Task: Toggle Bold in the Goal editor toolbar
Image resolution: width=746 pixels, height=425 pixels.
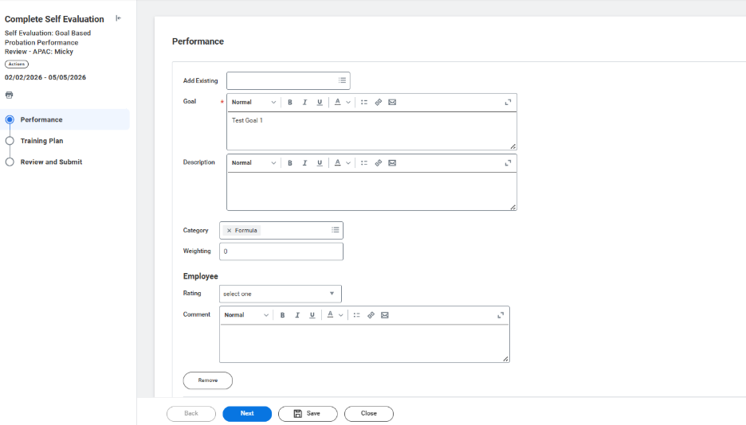Action: click(290, 102)
